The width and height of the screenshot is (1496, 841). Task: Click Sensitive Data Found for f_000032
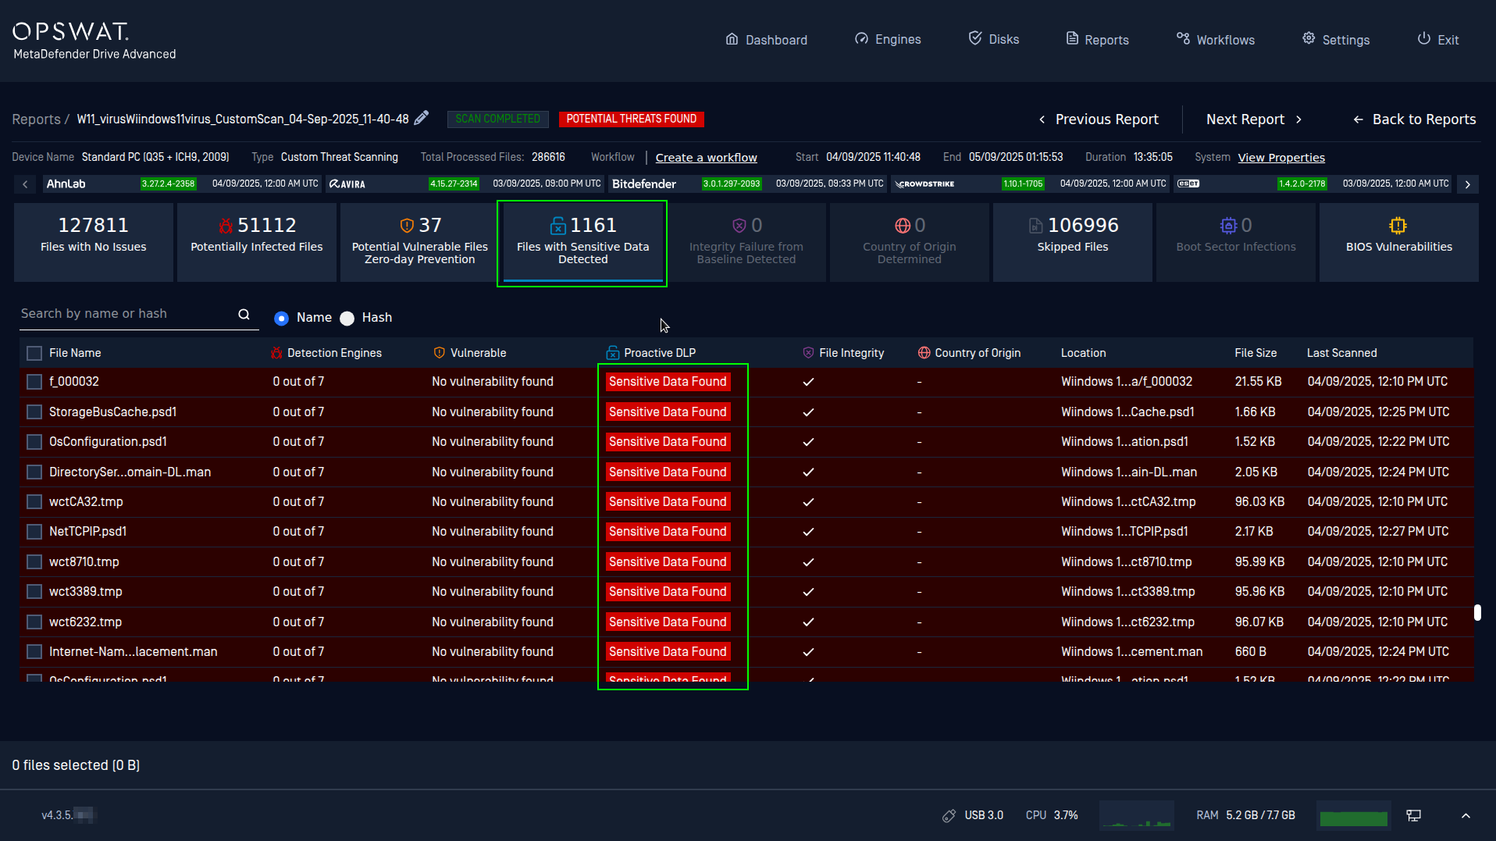[668, 382]
